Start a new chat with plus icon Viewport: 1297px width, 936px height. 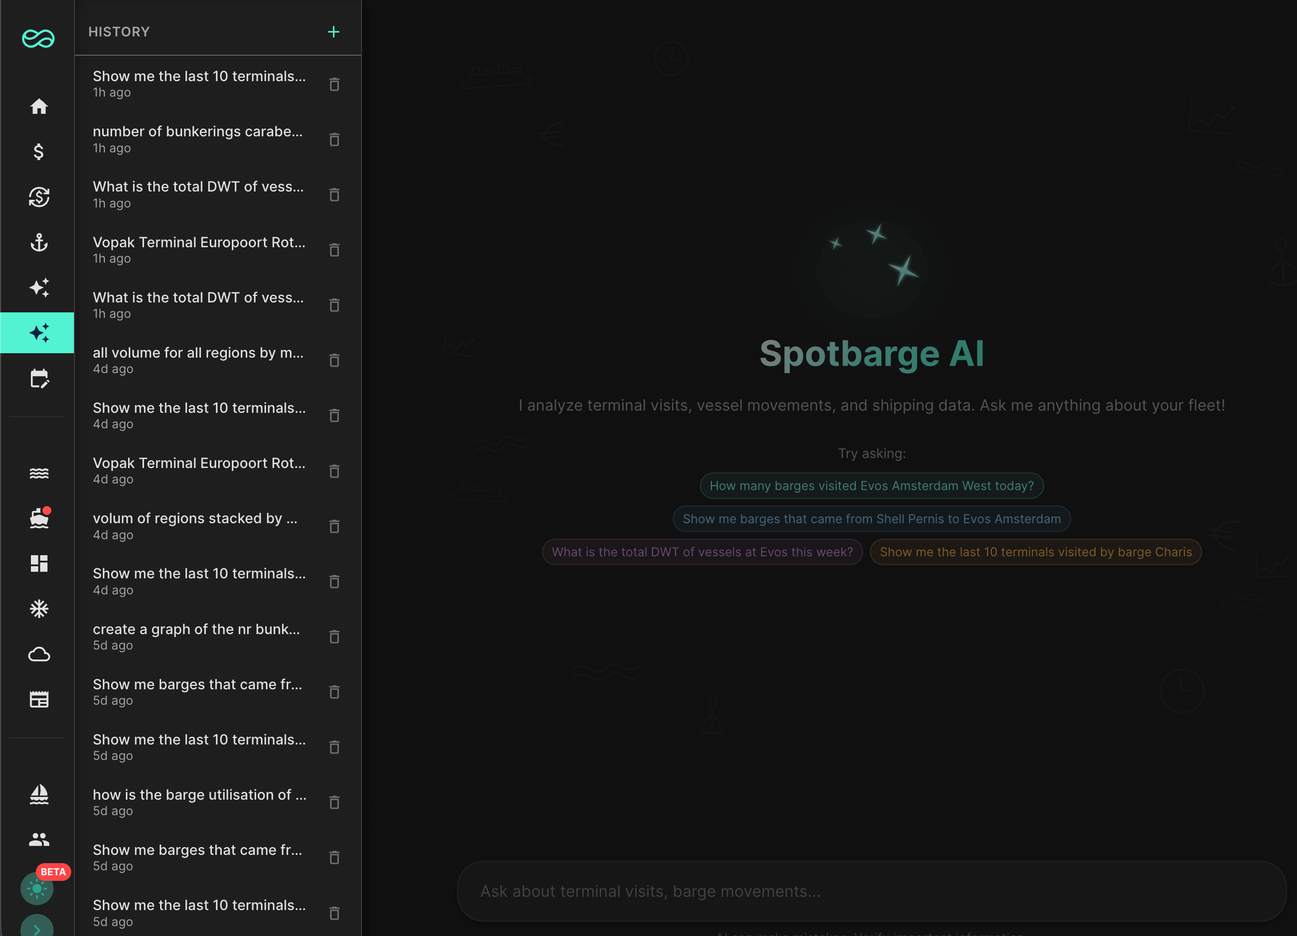[333, 32]
